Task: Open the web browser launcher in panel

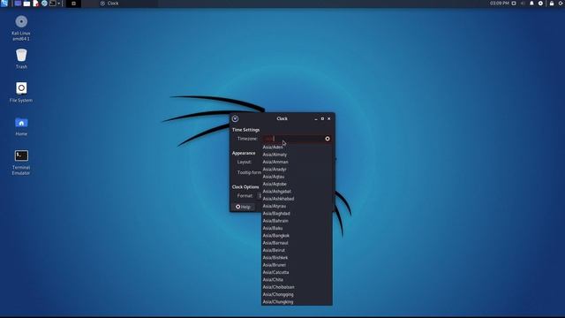Action: [x=44, y=4]
